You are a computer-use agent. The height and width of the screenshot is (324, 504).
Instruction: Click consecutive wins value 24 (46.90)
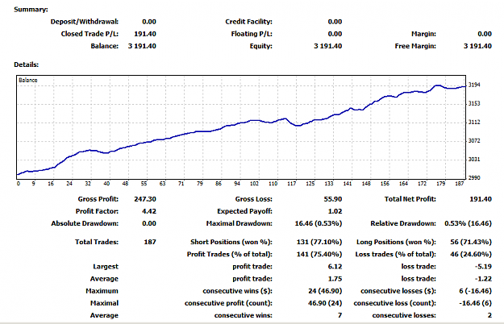[325, 291]
